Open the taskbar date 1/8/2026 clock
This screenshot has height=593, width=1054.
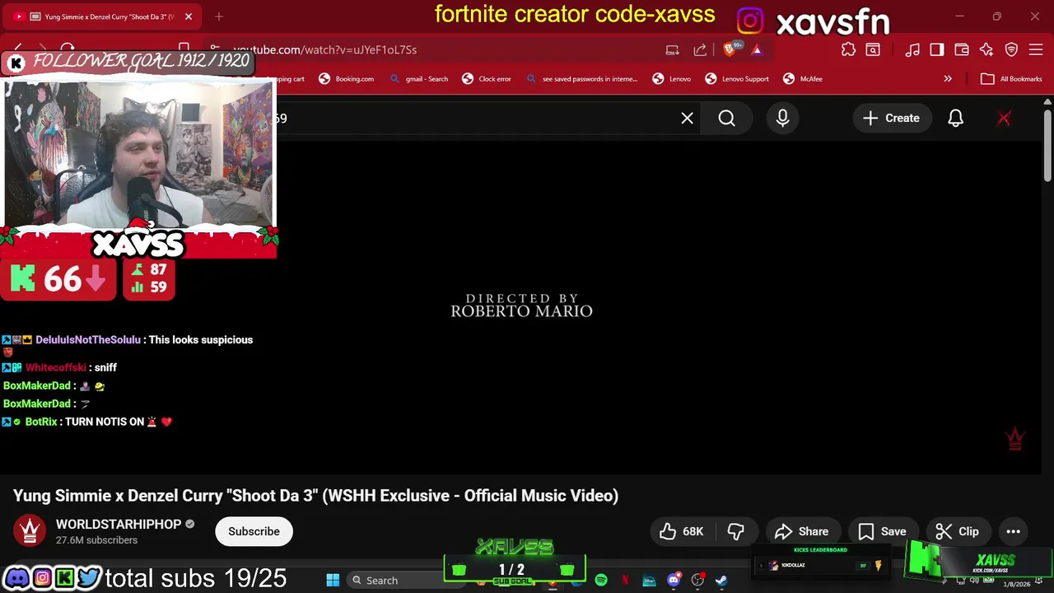[x=1017, y=584]
